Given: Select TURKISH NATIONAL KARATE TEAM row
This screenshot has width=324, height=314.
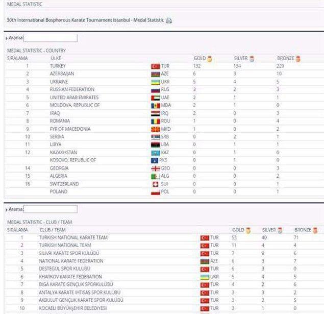Looking at the screenshot, I should (73, 237).
